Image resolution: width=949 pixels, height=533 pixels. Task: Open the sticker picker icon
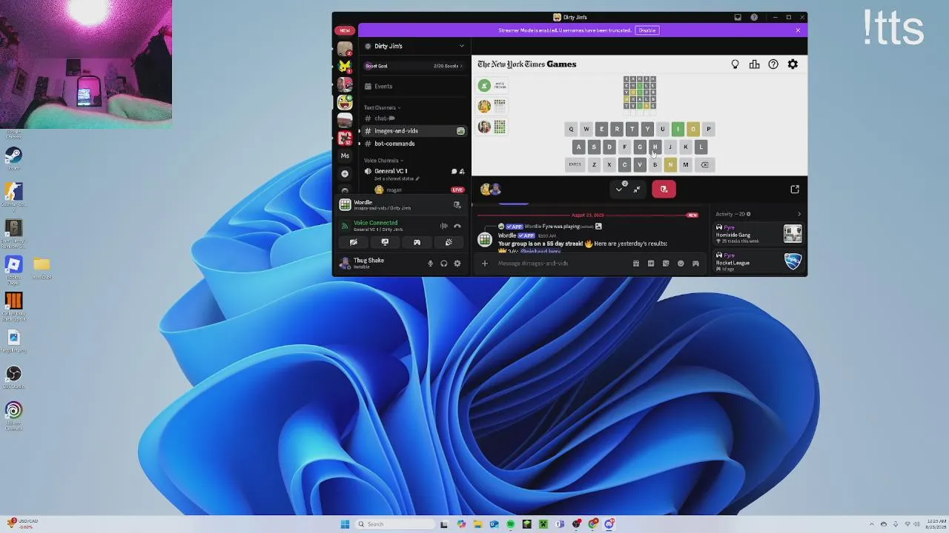point(665,264)
